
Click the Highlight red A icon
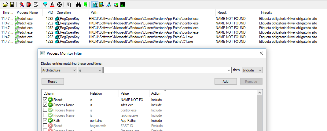(52, 4)
